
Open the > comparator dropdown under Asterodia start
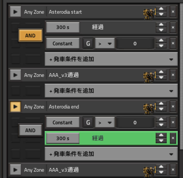tap(105, 43)
